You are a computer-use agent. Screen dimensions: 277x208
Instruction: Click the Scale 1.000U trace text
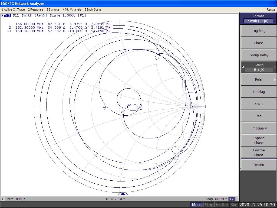click(62, 15)
